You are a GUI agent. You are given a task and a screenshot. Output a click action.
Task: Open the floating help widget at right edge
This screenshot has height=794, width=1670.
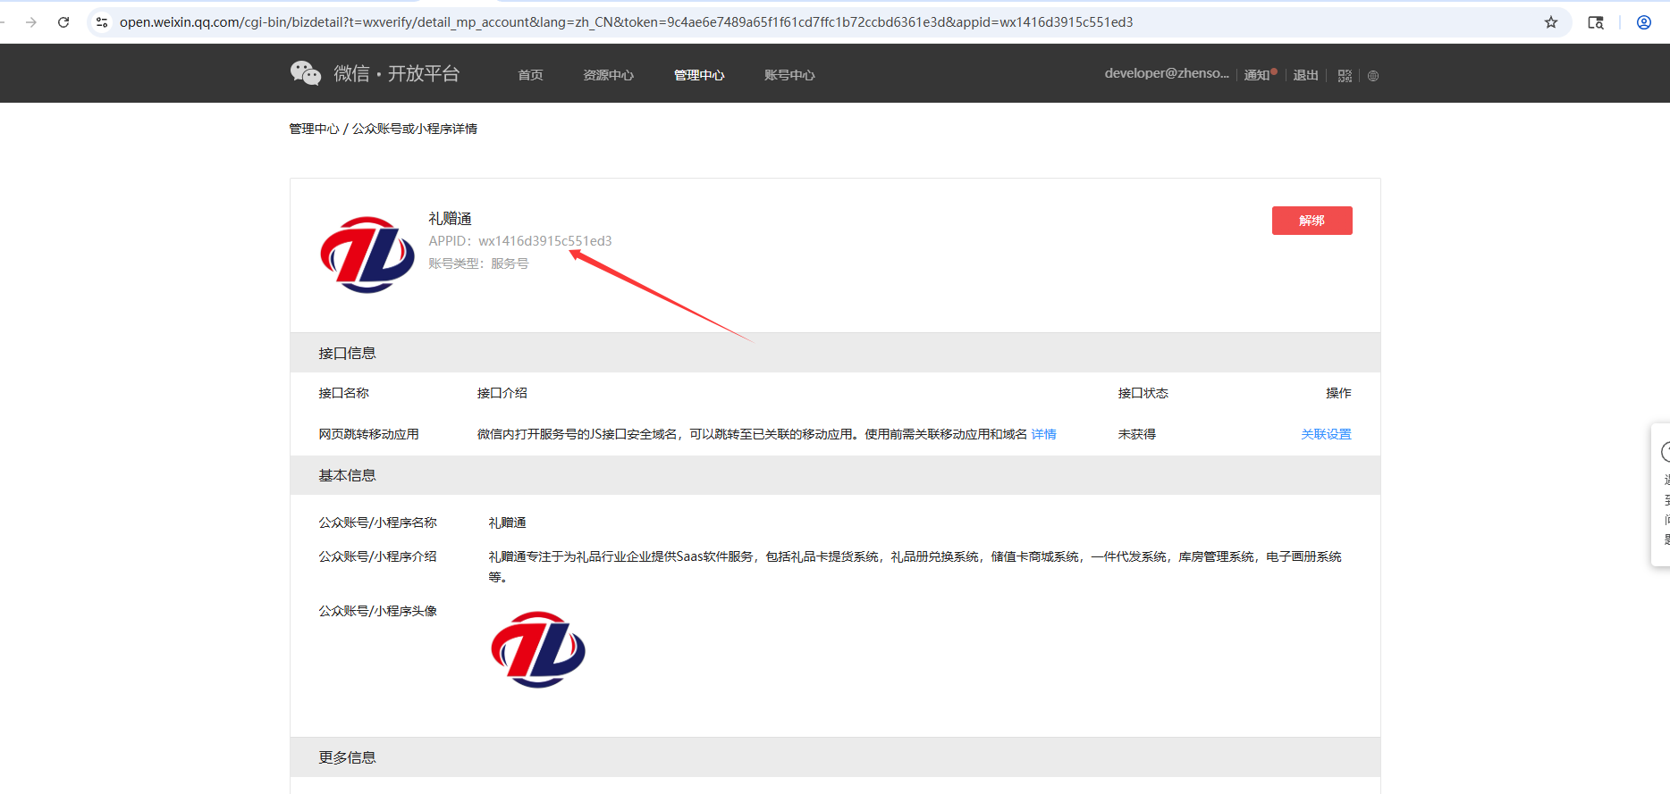1661,495
